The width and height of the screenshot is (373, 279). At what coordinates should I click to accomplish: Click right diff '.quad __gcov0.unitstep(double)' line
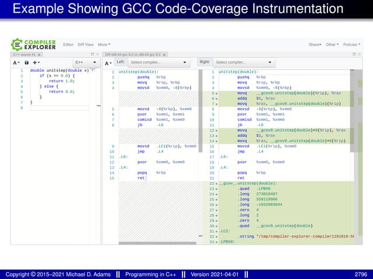(x=275, y=226)
